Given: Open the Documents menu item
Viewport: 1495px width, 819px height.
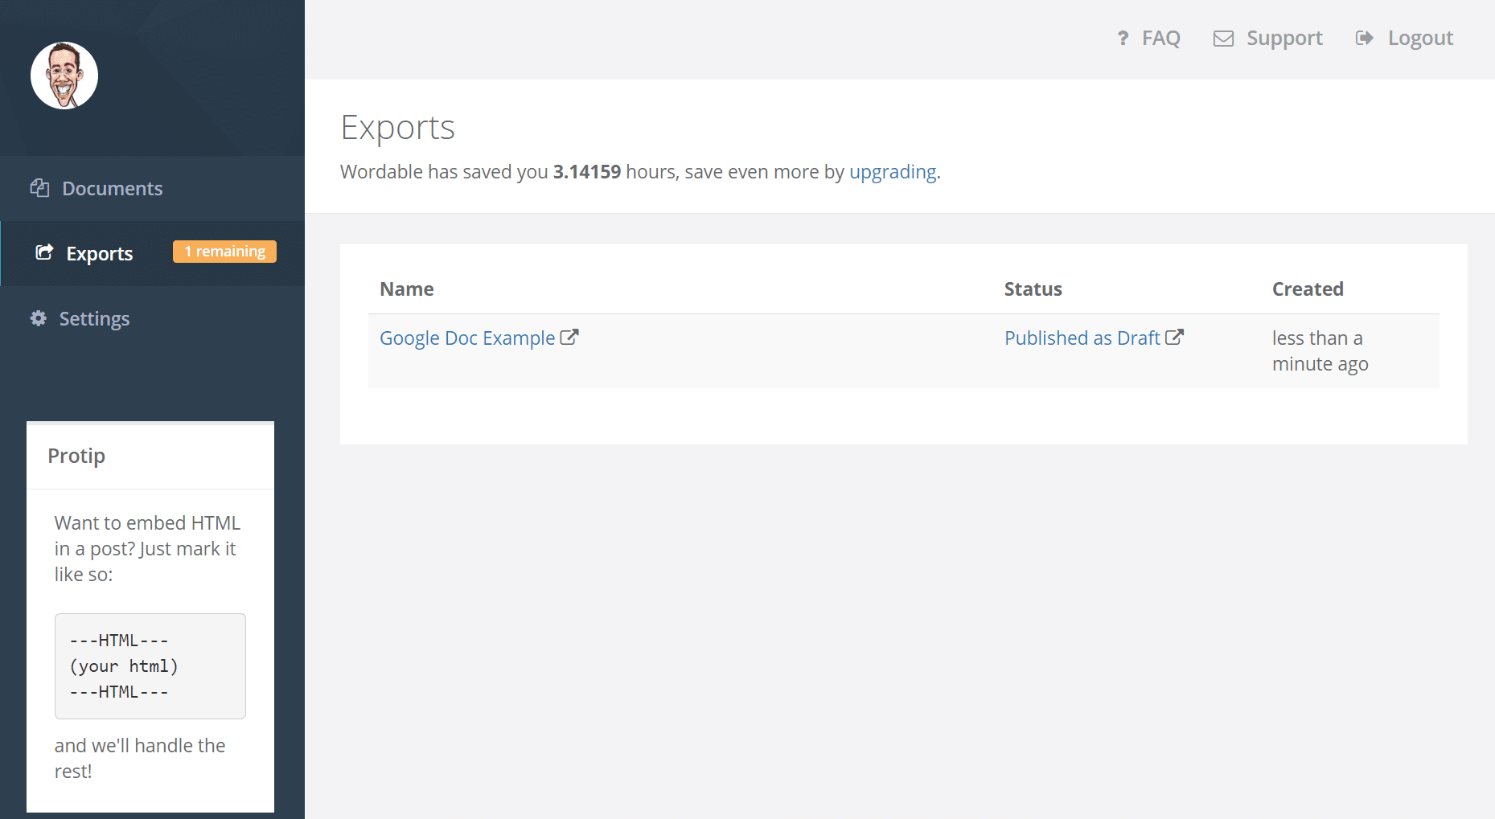Looking at the screenshot, I should [x=113, y=188].
